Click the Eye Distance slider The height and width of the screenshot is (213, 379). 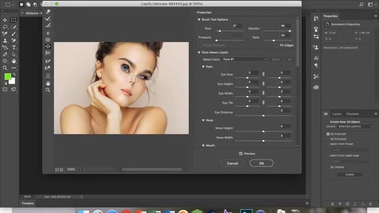click(264, 116)
